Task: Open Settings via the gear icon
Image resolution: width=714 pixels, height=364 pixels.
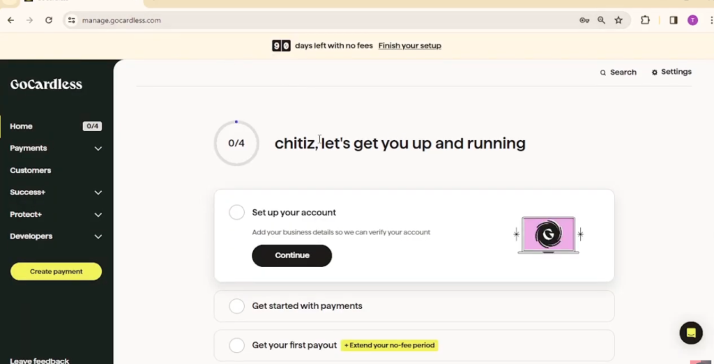Action: [x=654, y=72]
